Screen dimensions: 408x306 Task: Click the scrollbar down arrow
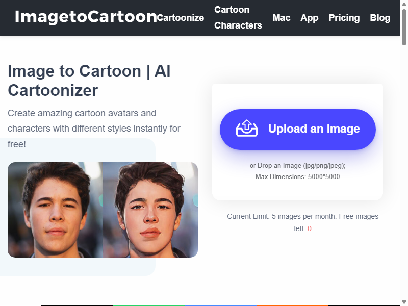[404, 302]
